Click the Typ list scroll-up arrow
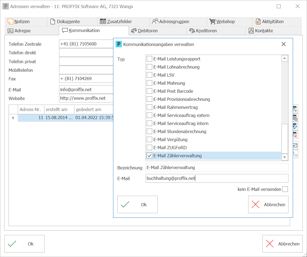The height and width of the screenshot is (257, 307). coord(284,58)
